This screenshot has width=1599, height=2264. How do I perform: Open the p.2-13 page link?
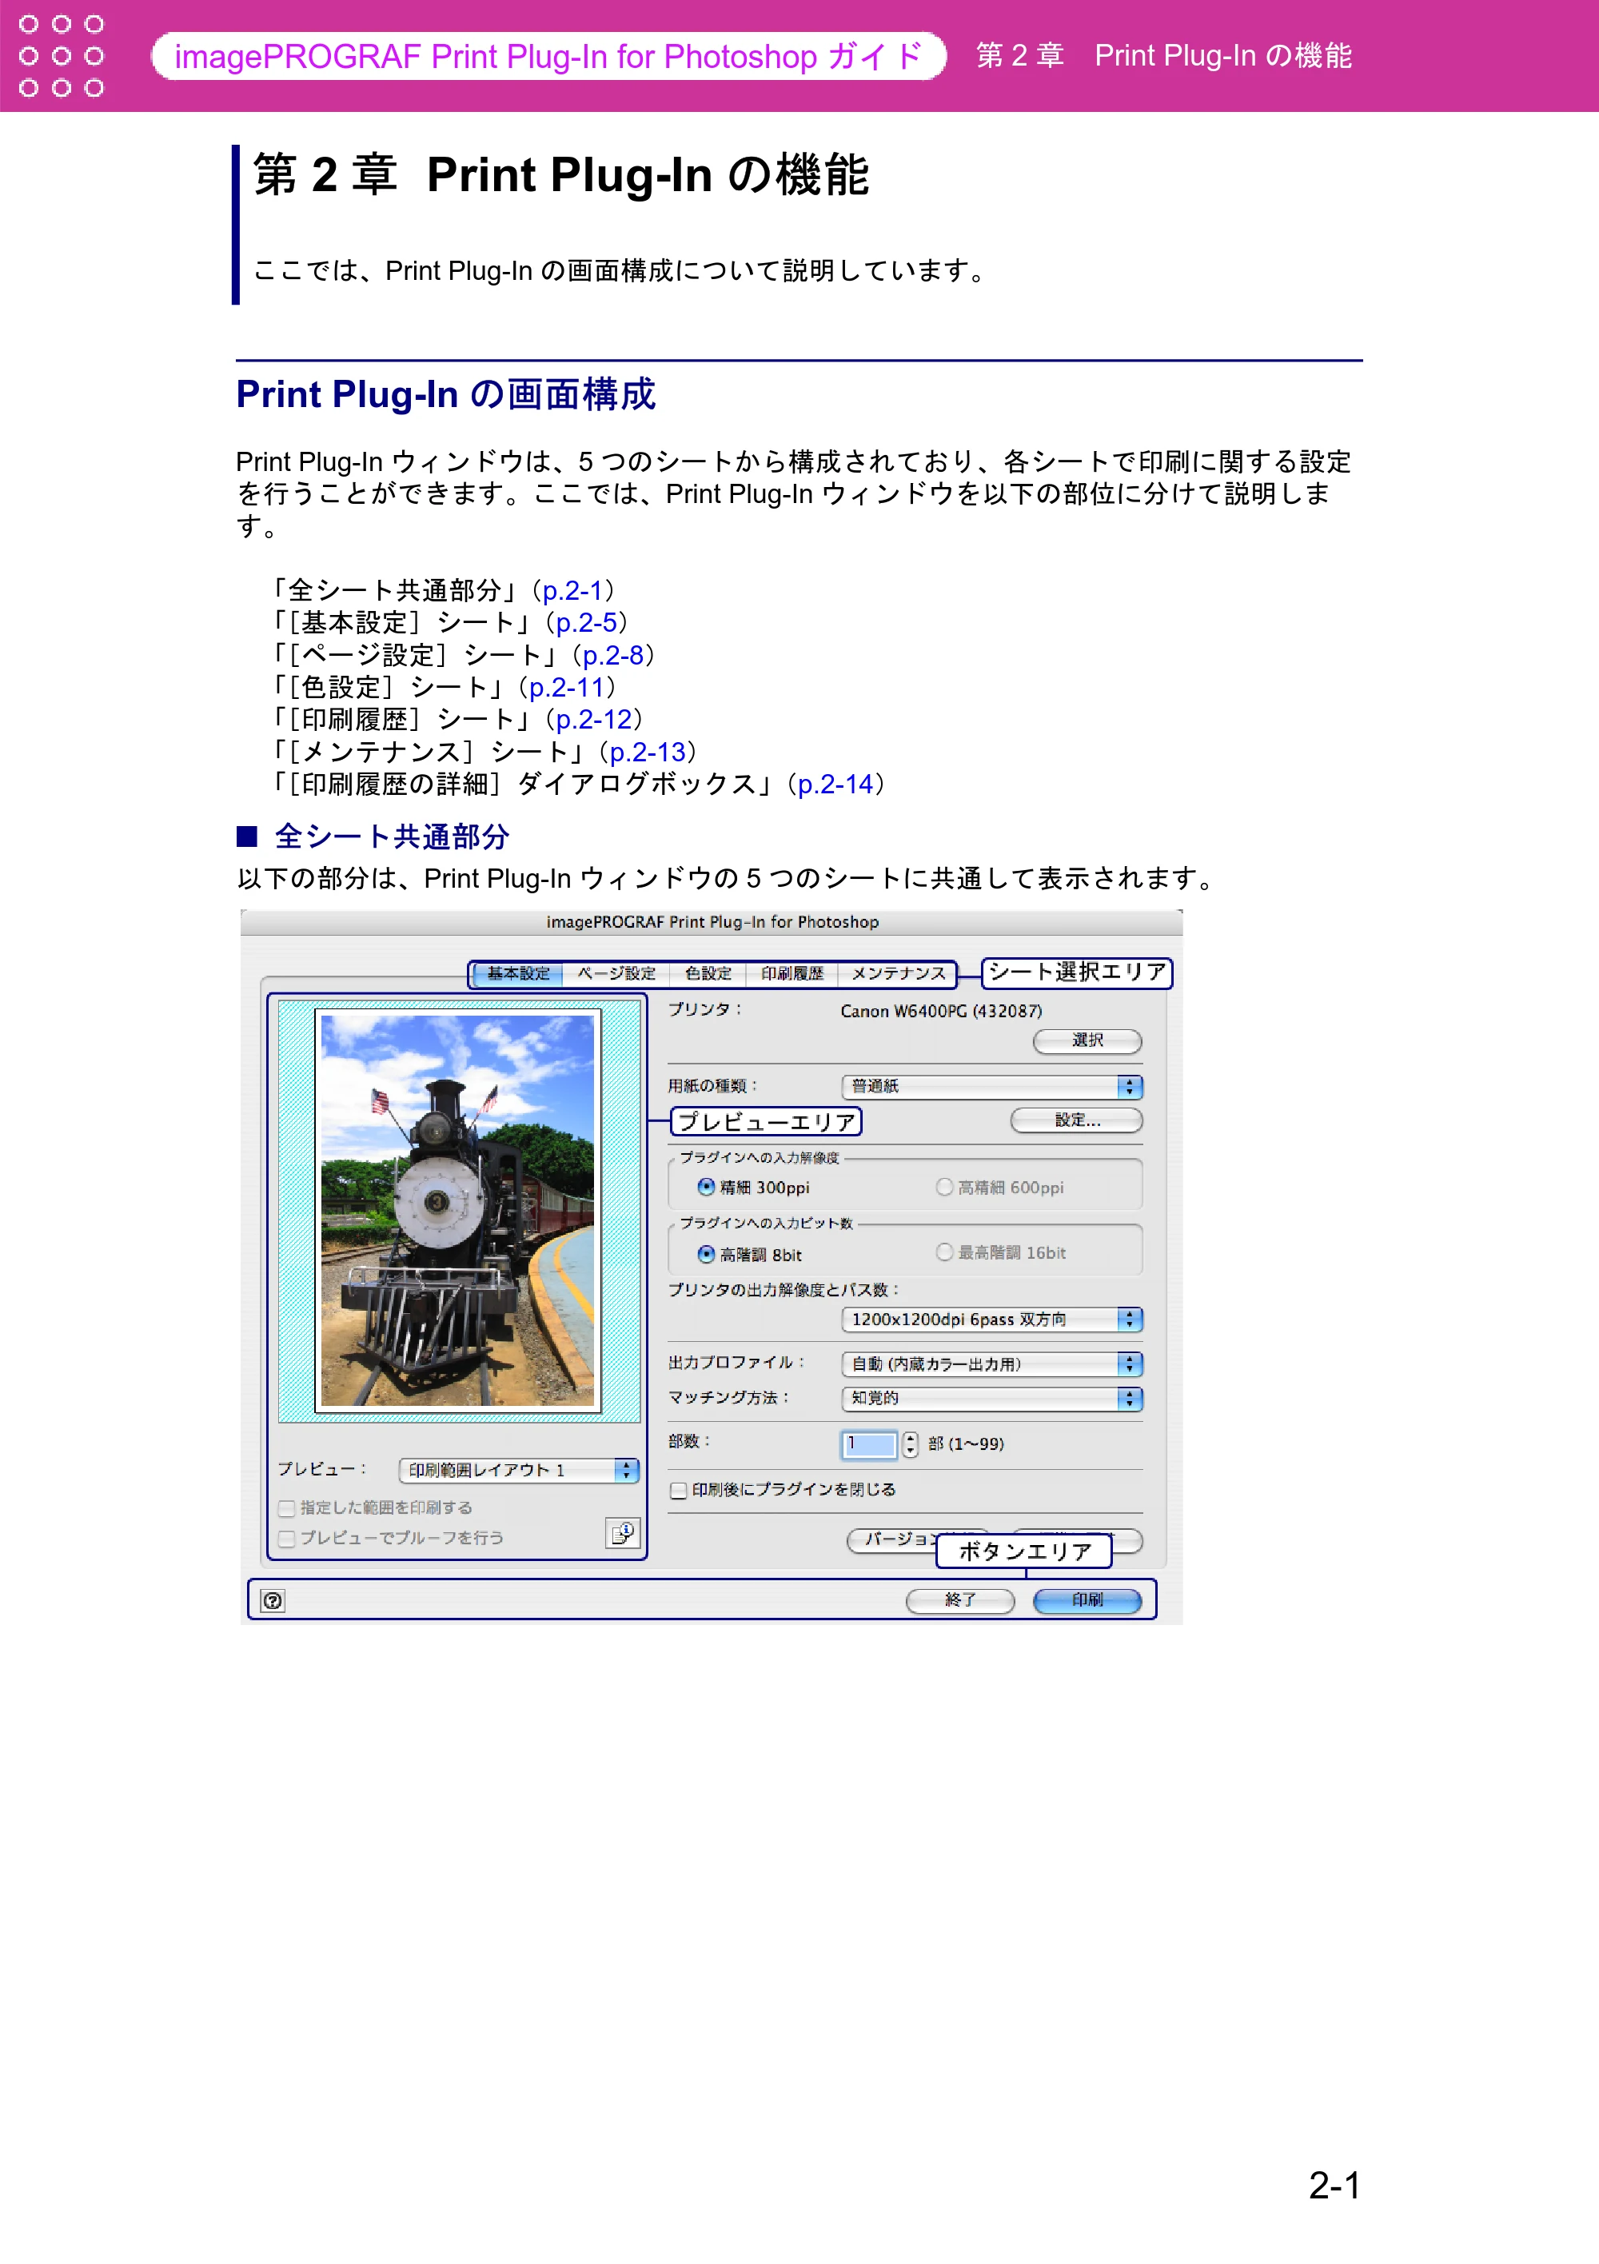[x=648, y=753]
